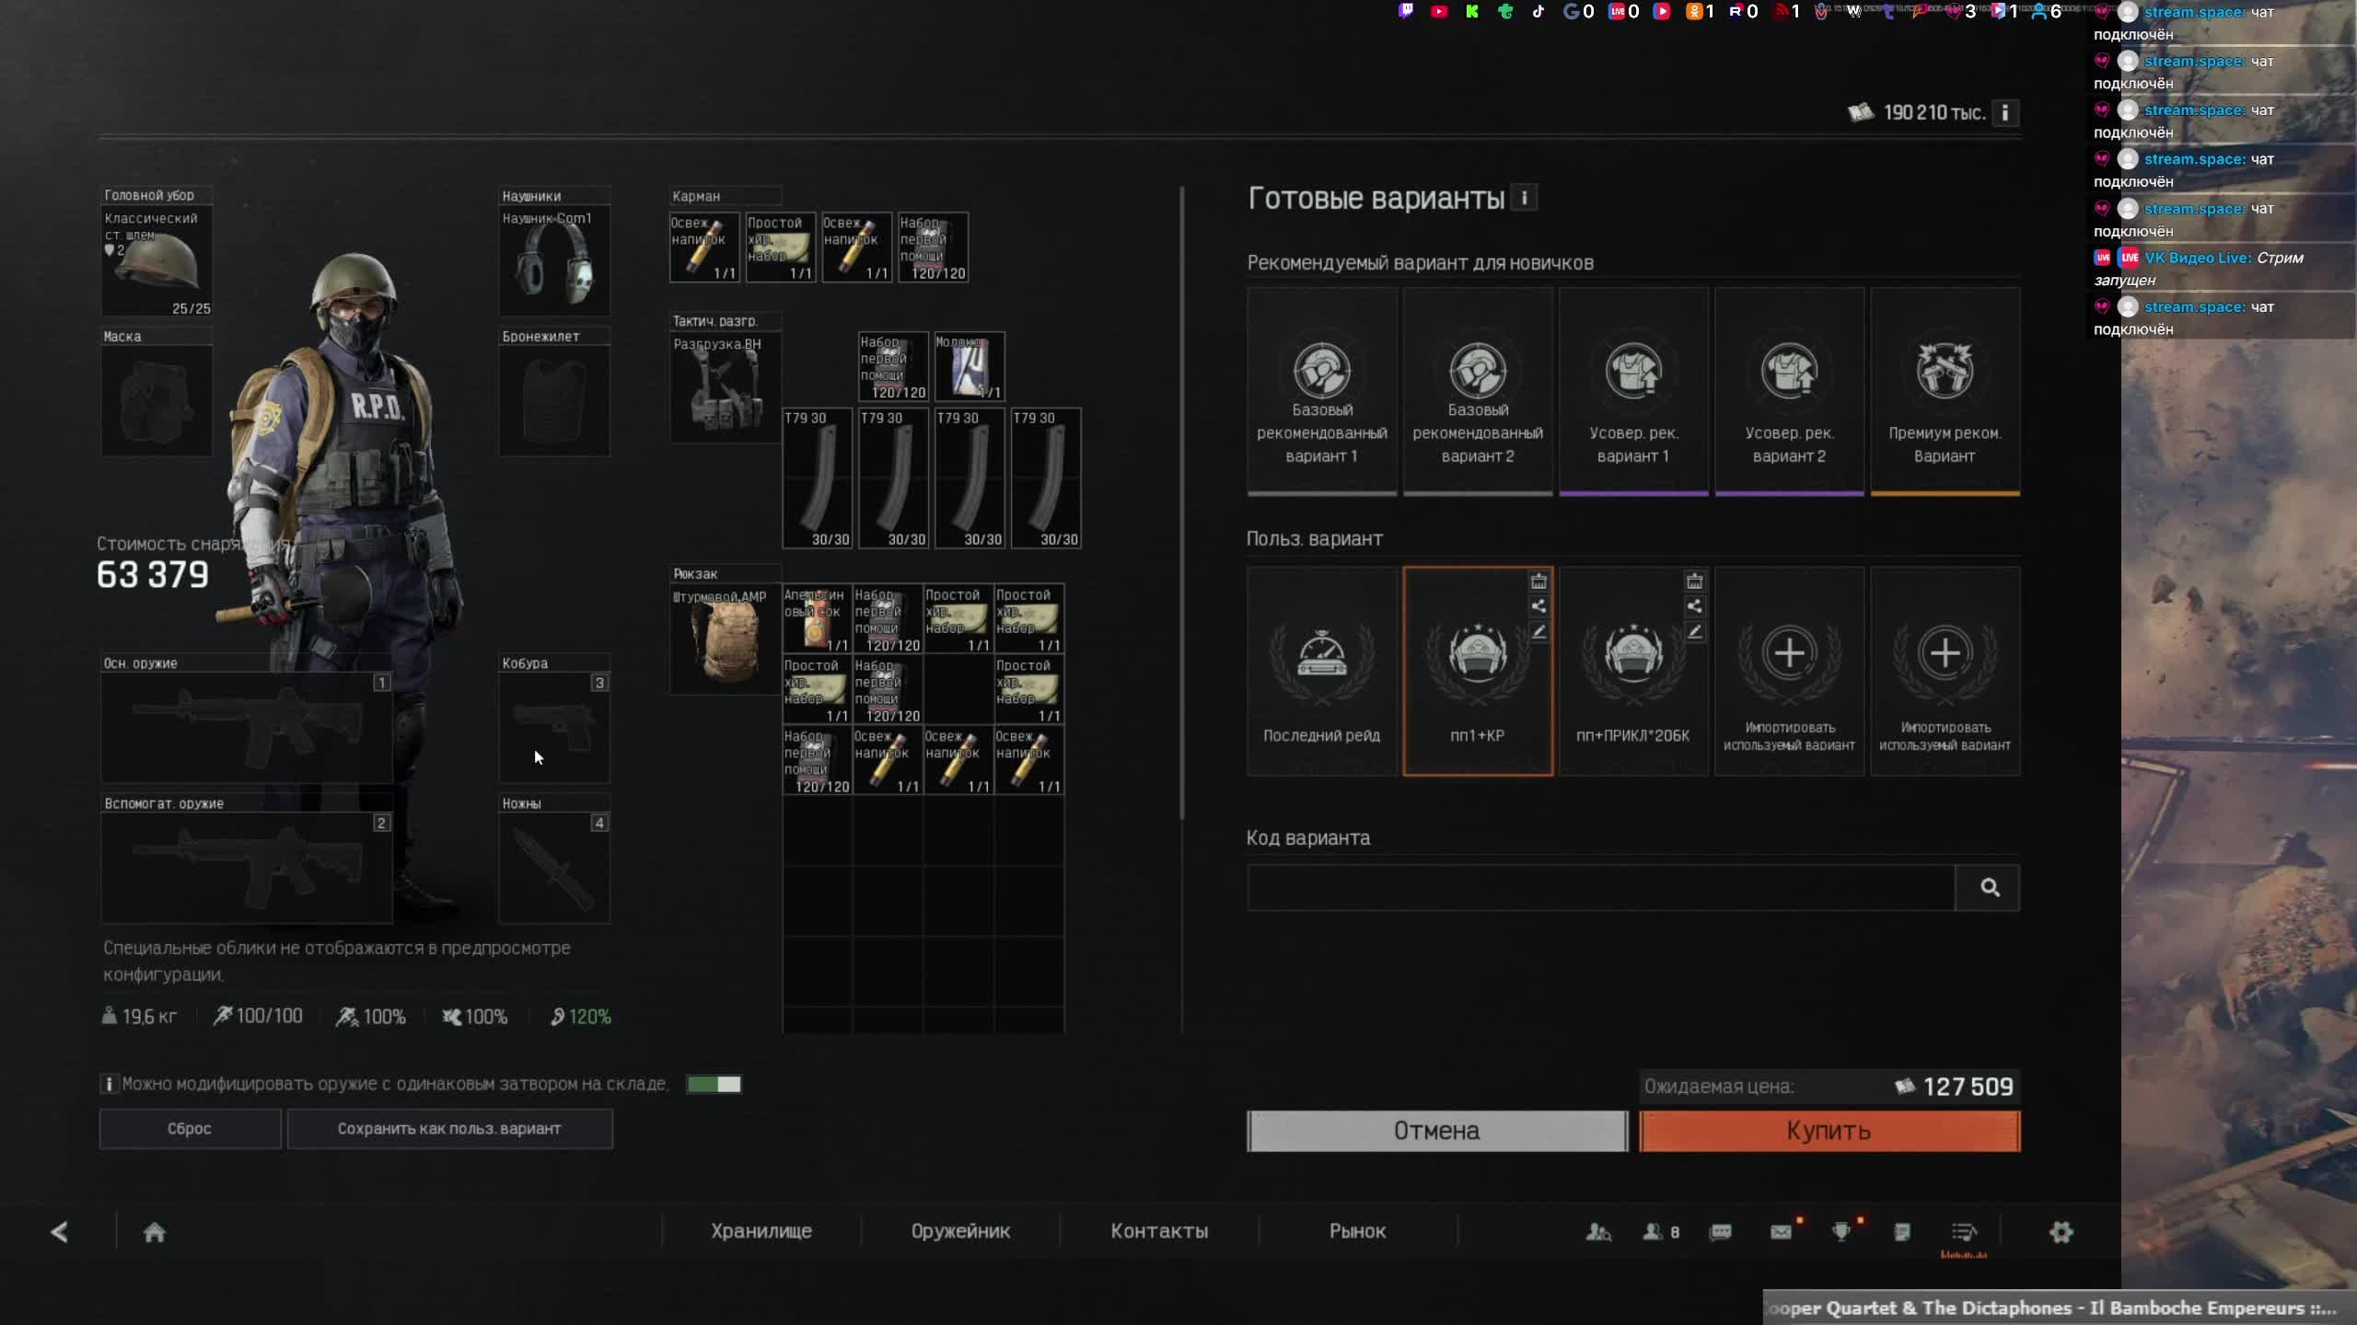Edit the пп1+КР loadout name with pencil
This screenshot has width=2357, height=1325.
(1538, 631)
